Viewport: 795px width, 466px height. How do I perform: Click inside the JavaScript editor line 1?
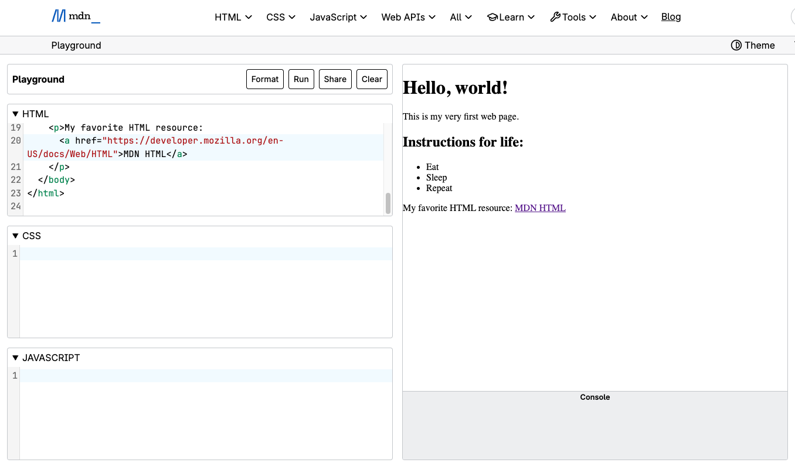click(206, 376)
